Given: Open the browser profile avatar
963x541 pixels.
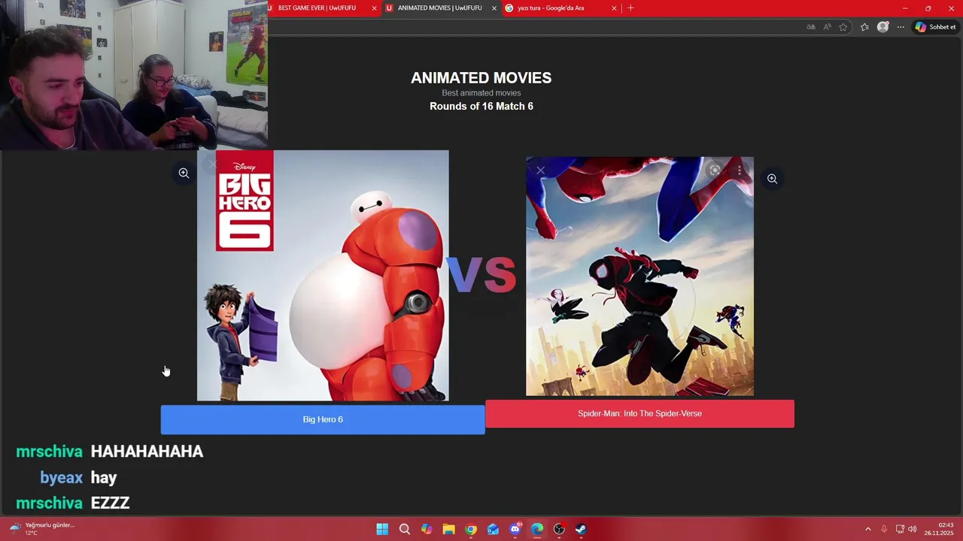Looking at the screenshot, I should pos(883,27).
